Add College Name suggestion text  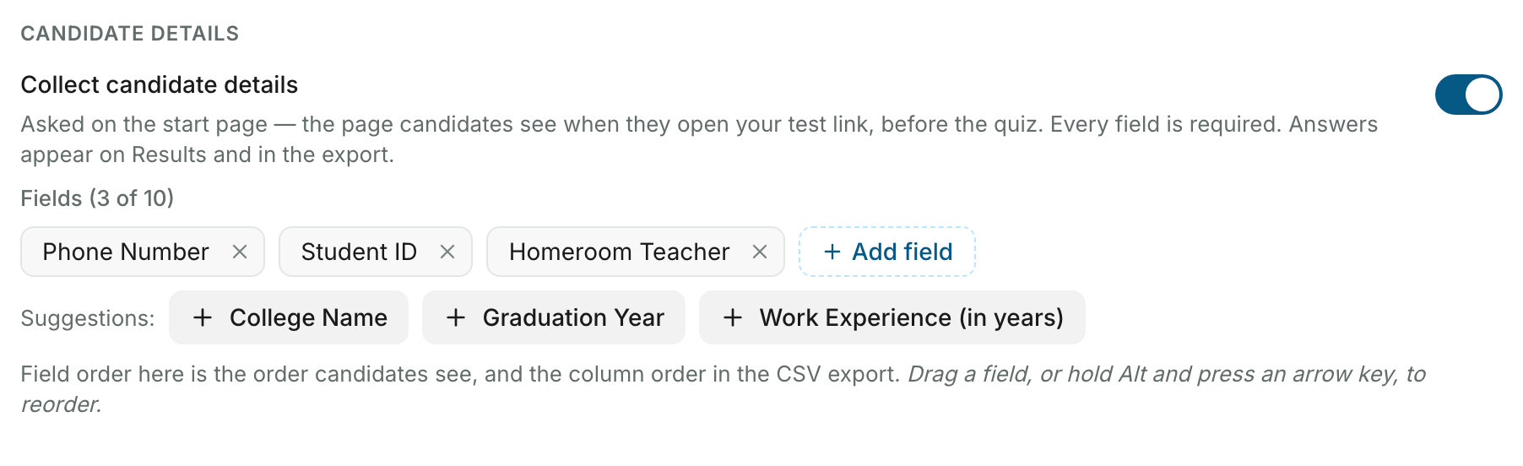(308, 317)
